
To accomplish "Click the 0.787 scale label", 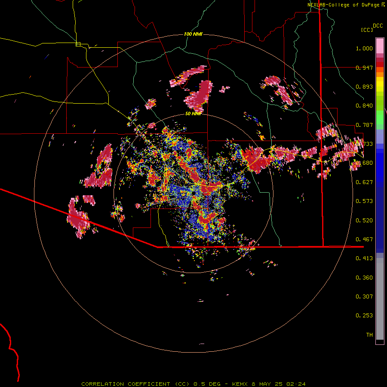I will pyautogui.click(x=364, y=125).
